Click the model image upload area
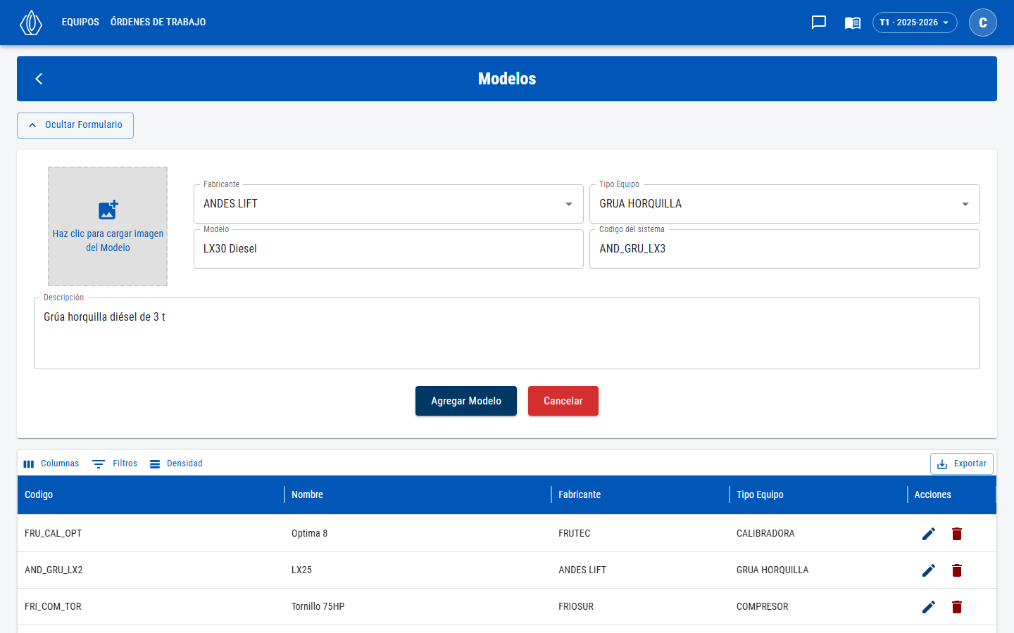The height and width of the screenshot is (633, 1014). [x=108, y=226]
